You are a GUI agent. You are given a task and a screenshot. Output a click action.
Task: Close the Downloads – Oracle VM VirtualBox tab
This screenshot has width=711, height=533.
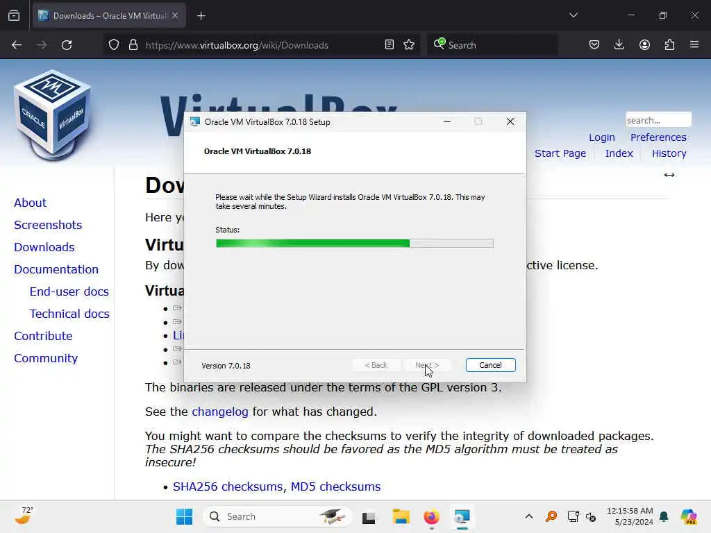coord(175,16)
